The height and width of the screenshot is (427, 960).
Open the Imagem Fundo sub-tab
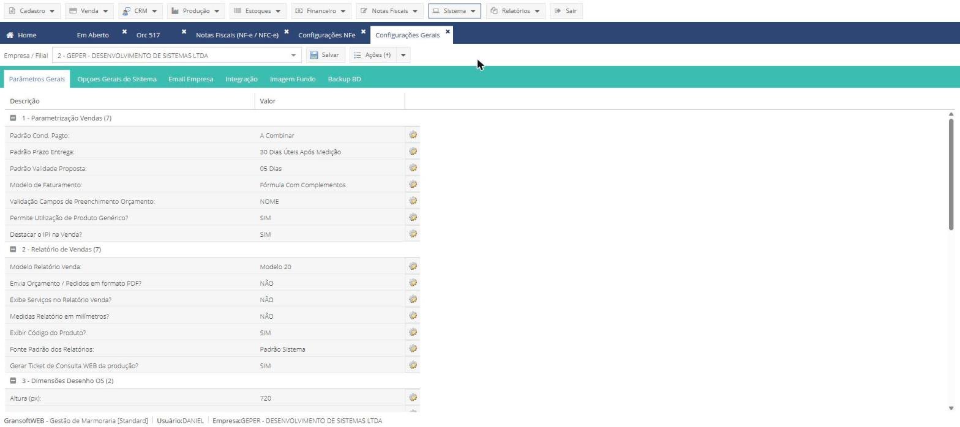point(293,79)
